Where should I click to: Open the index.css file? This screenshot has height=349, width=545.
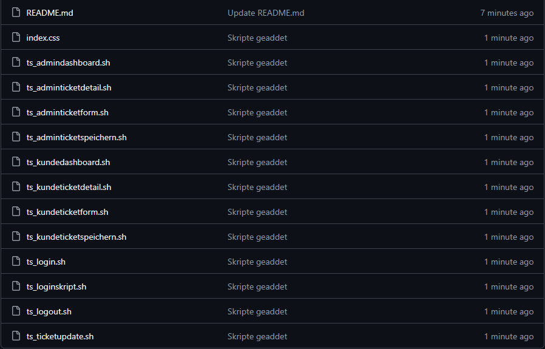coord(43,38)
